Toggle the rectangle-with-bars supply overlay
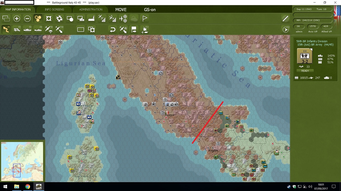The width and height of the screenshot is (341, 191). point(81,18)
